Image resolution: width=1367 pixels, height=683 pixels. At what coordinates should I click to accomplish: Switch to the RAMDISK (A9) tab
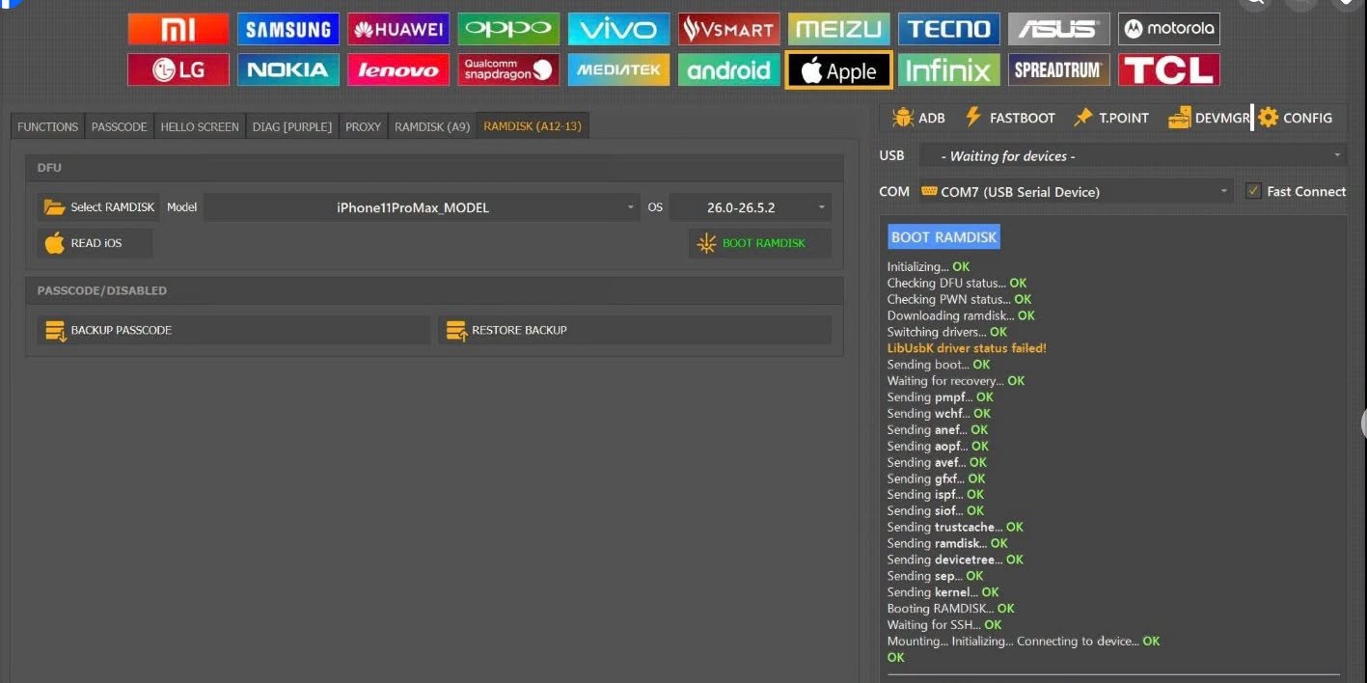(x=432, y=126)
